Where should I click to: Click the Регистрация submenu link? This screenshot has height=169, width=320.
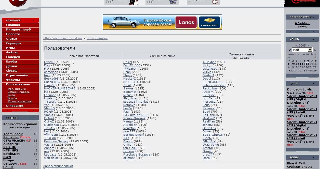(17, 89)
